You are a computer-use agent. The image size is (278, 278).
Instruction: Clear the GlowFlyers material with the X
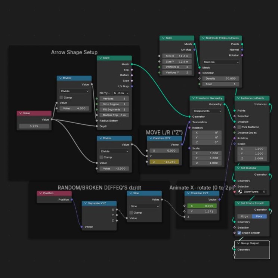click(x=264, y=192)
